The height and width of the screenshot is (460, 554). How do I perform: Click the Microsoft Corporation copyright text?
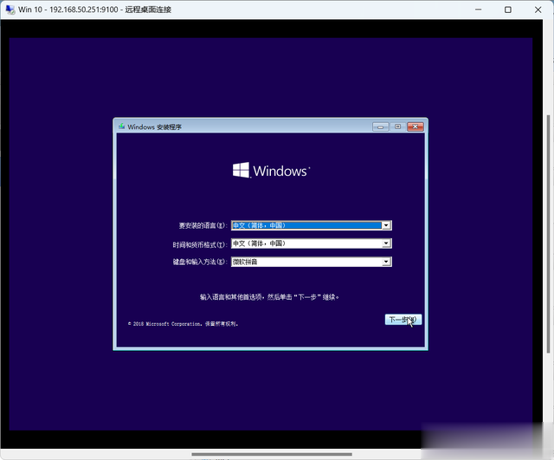tap(183, 324)
